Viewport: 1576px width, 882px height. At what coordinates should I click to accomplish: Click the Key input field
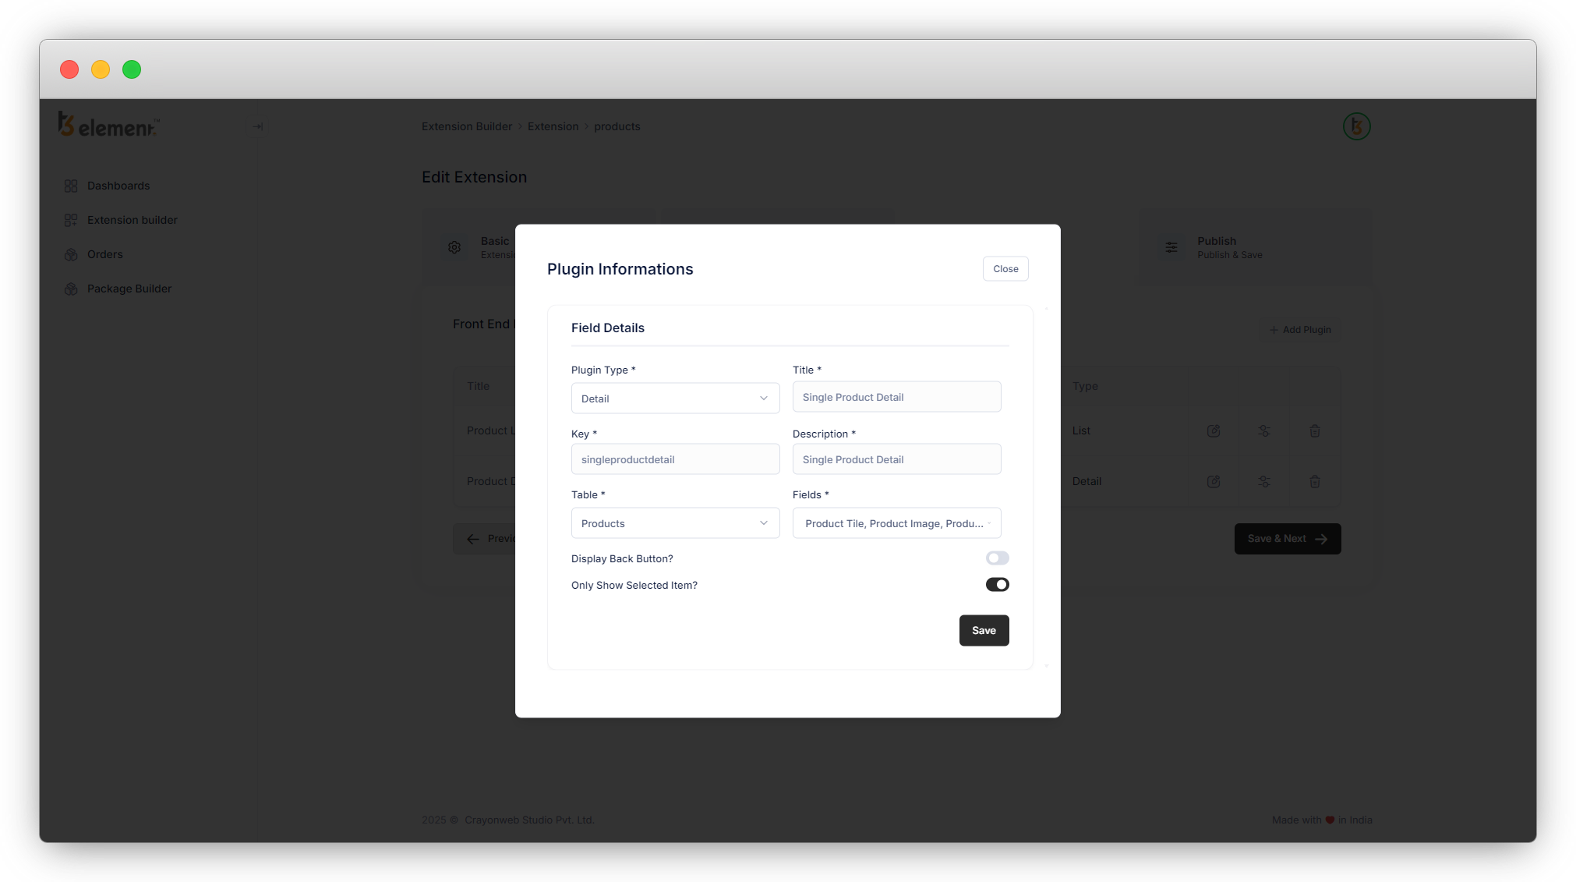point(675,459)
